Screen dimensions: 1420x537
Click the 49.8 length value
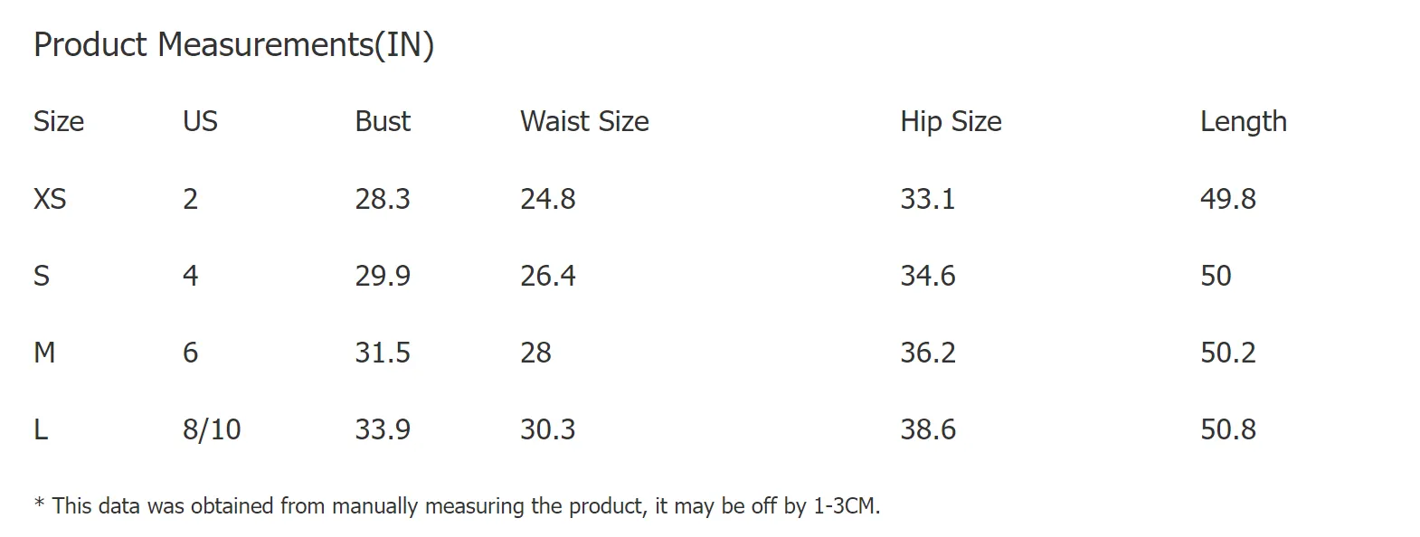click(1228, 199)
